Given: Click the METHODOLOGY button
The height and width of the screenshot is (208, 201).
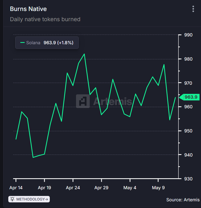Looking at the screenshot, I should tap(29, 199).
